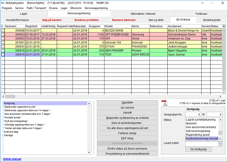Image resolution: width=228 pixels, height=162 pixels.
Task: Click Skriv ut arbeidsrapporter button
Action: [127, 123]
